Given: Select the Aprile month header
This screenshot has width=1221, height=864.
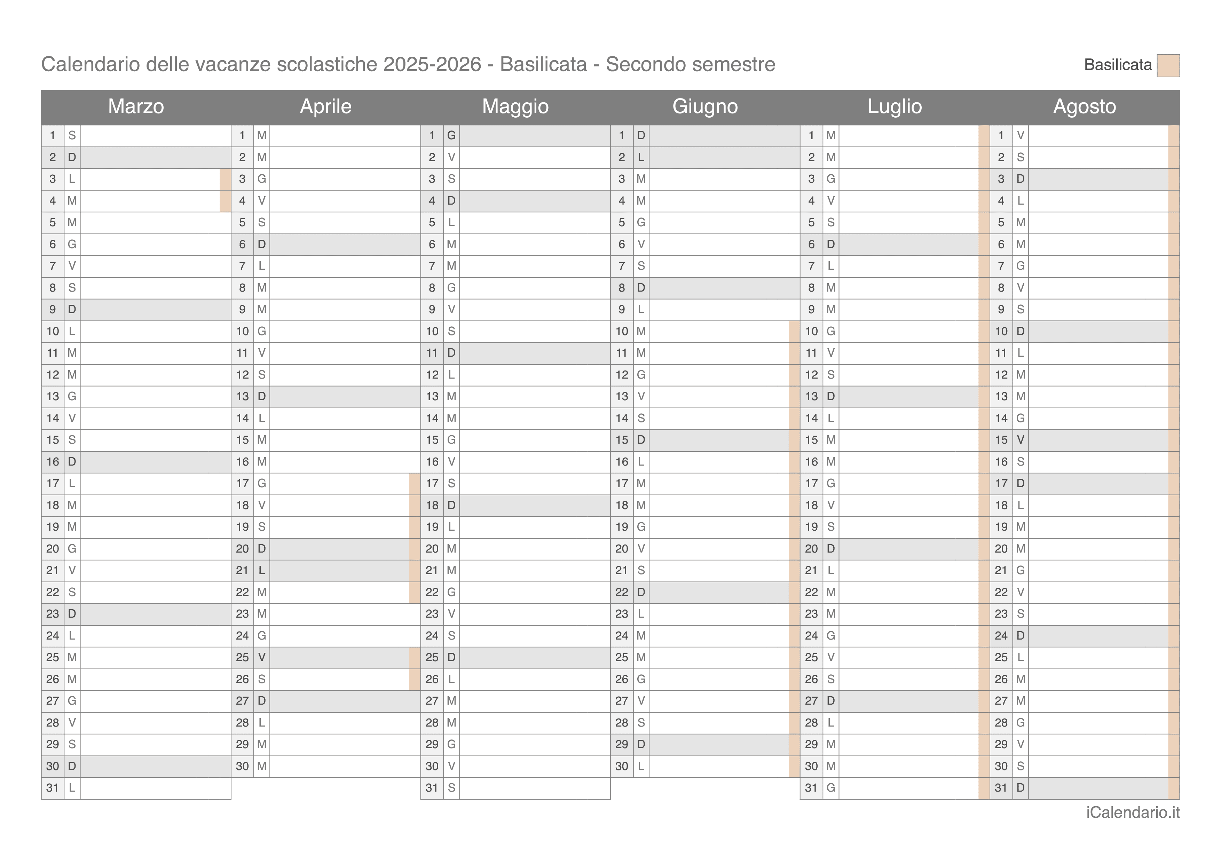Looking at the screenshot, I should click(x=325, y=107).
